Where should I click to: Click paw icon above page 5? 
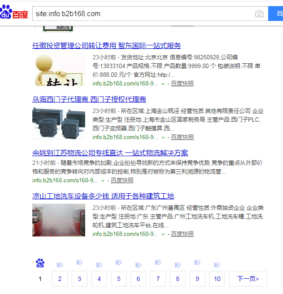point(119,262)
